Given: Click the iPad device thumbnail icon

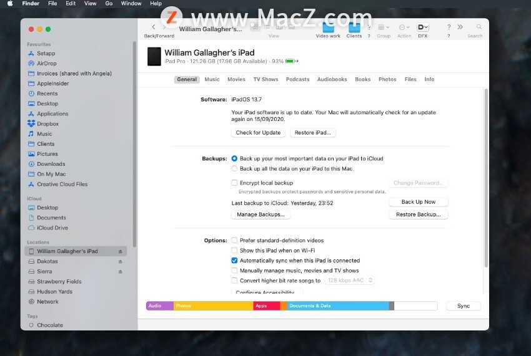Looking at the screenshot, I should click(x=154, y=57).
